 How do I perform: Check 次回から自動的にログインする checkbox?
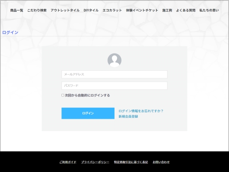pyautogui.click(x=63, y=95)
